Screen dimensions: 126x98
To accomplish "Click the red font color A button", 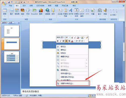I will click(x=72, y=41).
